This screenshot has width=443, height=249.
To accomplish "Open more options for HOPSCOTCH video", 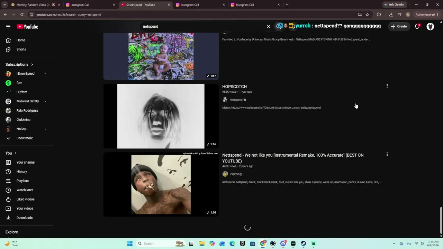I will pyautogui.click(x=387, y=86).
